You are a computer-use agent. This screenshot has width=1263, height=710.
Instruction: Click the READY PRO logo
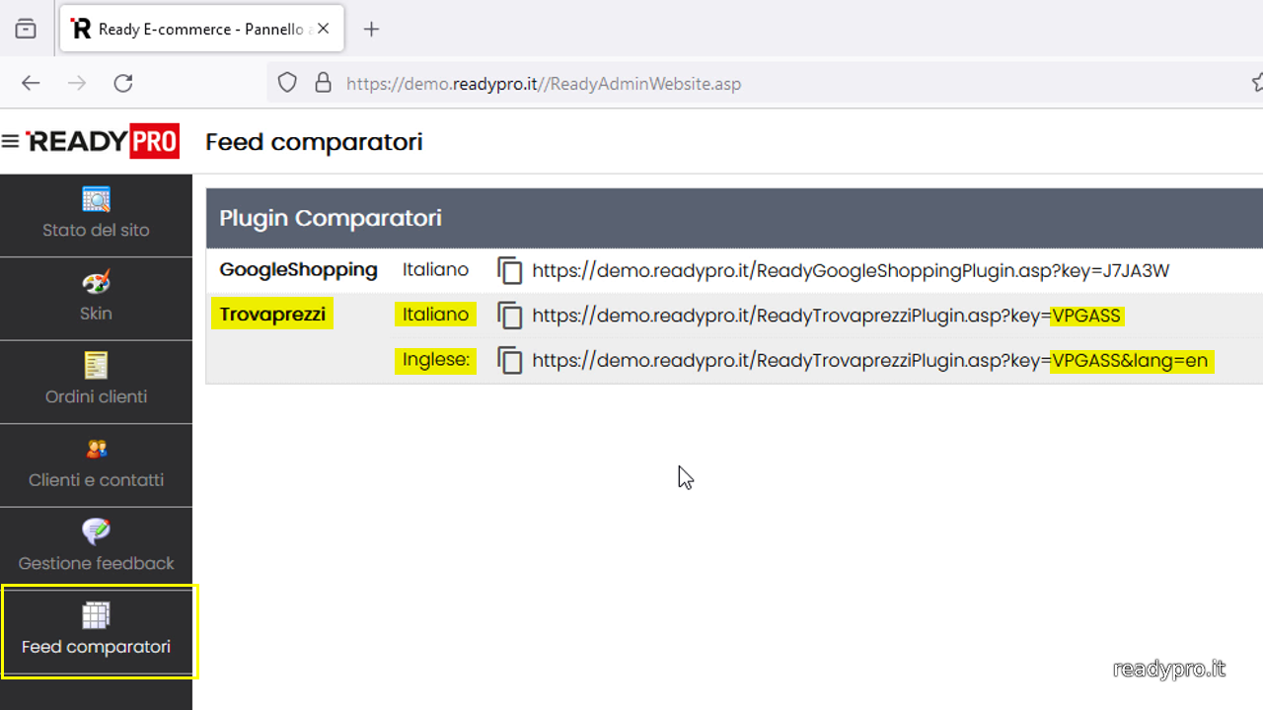click(x=103, y=142)
